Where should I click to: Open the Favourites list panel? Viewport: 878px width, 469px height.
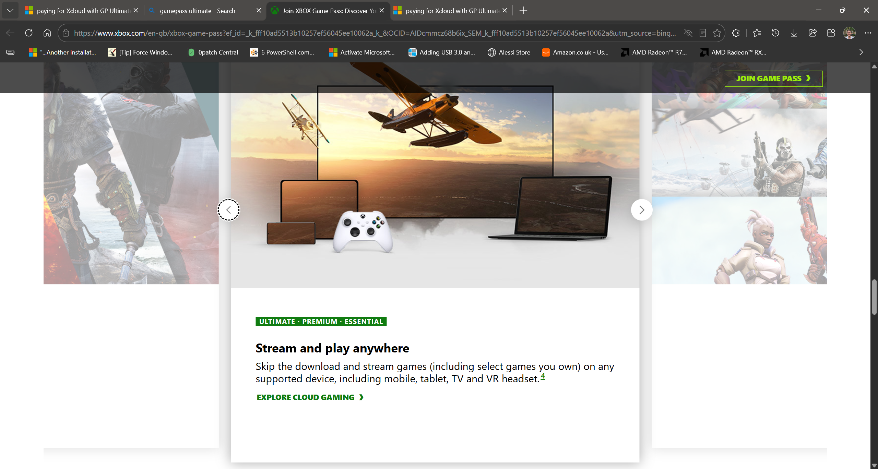(x=757, y=33)
